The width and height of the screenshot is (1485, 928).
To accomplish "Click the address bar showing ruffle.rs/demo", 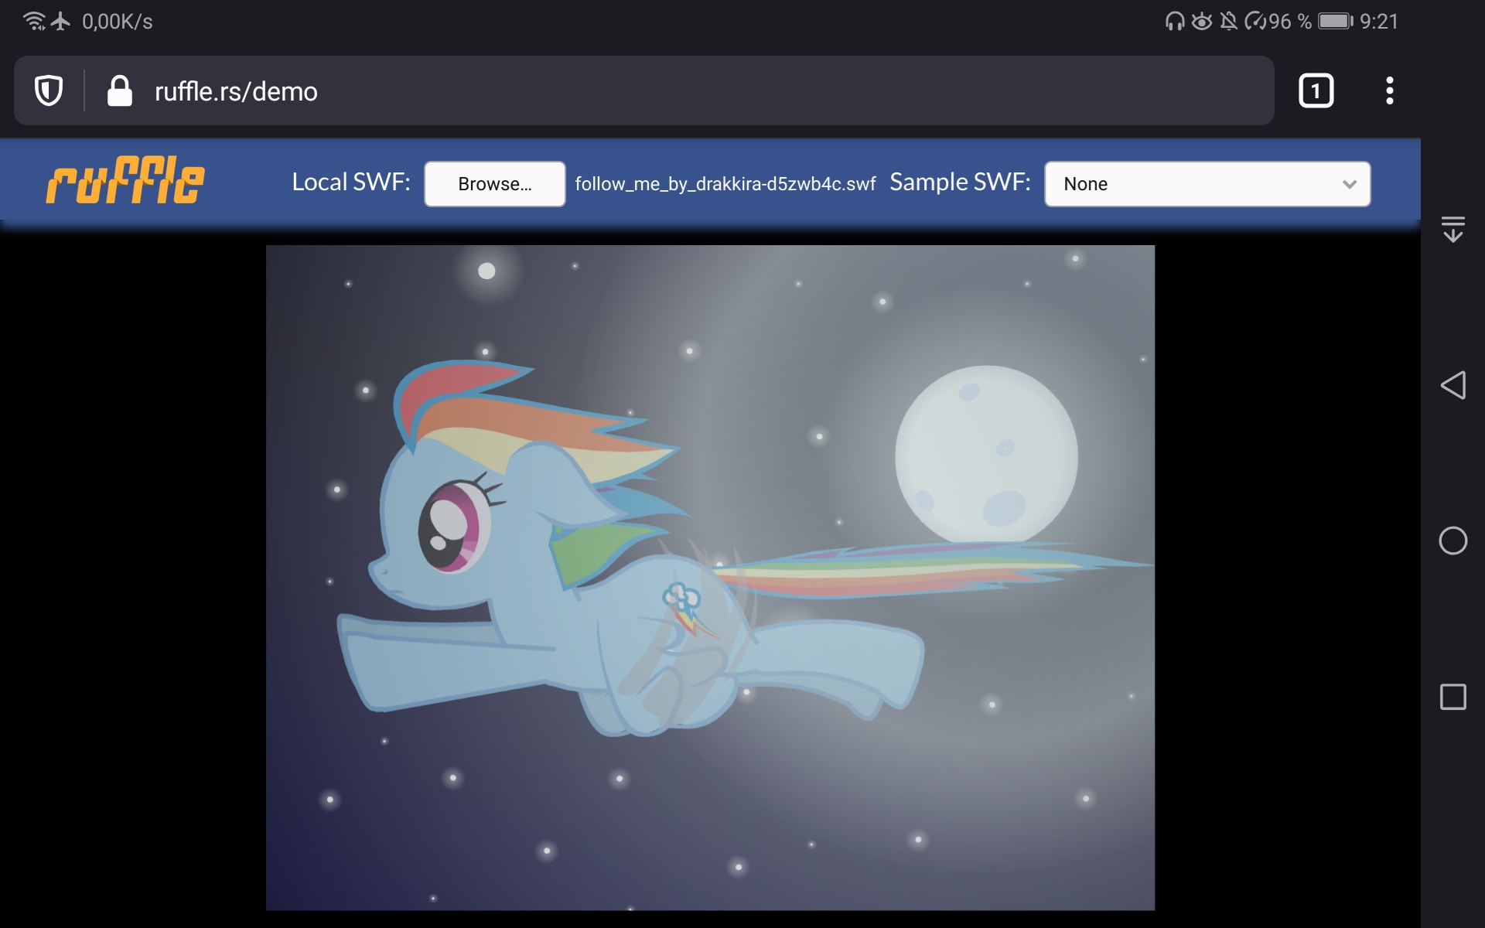I will (464, 90).
